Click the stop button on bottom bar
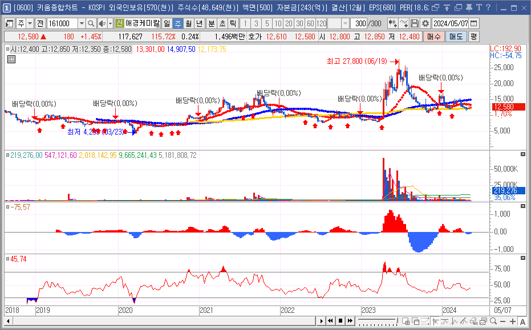This screenshot has height=330, width=531. click(341, 320)
